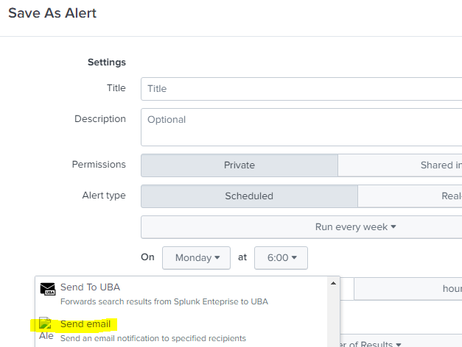462x347 pixels.
Task: Set alert type to Scheduled
Action: (249, 196)
